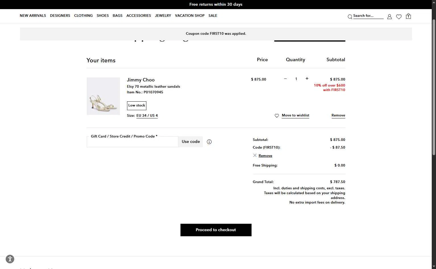Viewport: 436px width, 269px height.
Task: Open the DESIGNERS menu
Action: click(60, 16)
